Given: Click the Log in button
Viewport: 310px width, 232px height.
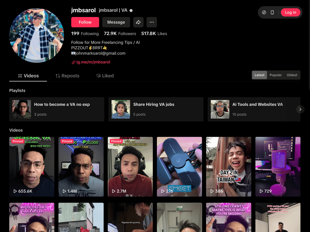Looking at the screenshot, I should coord(290,12).
